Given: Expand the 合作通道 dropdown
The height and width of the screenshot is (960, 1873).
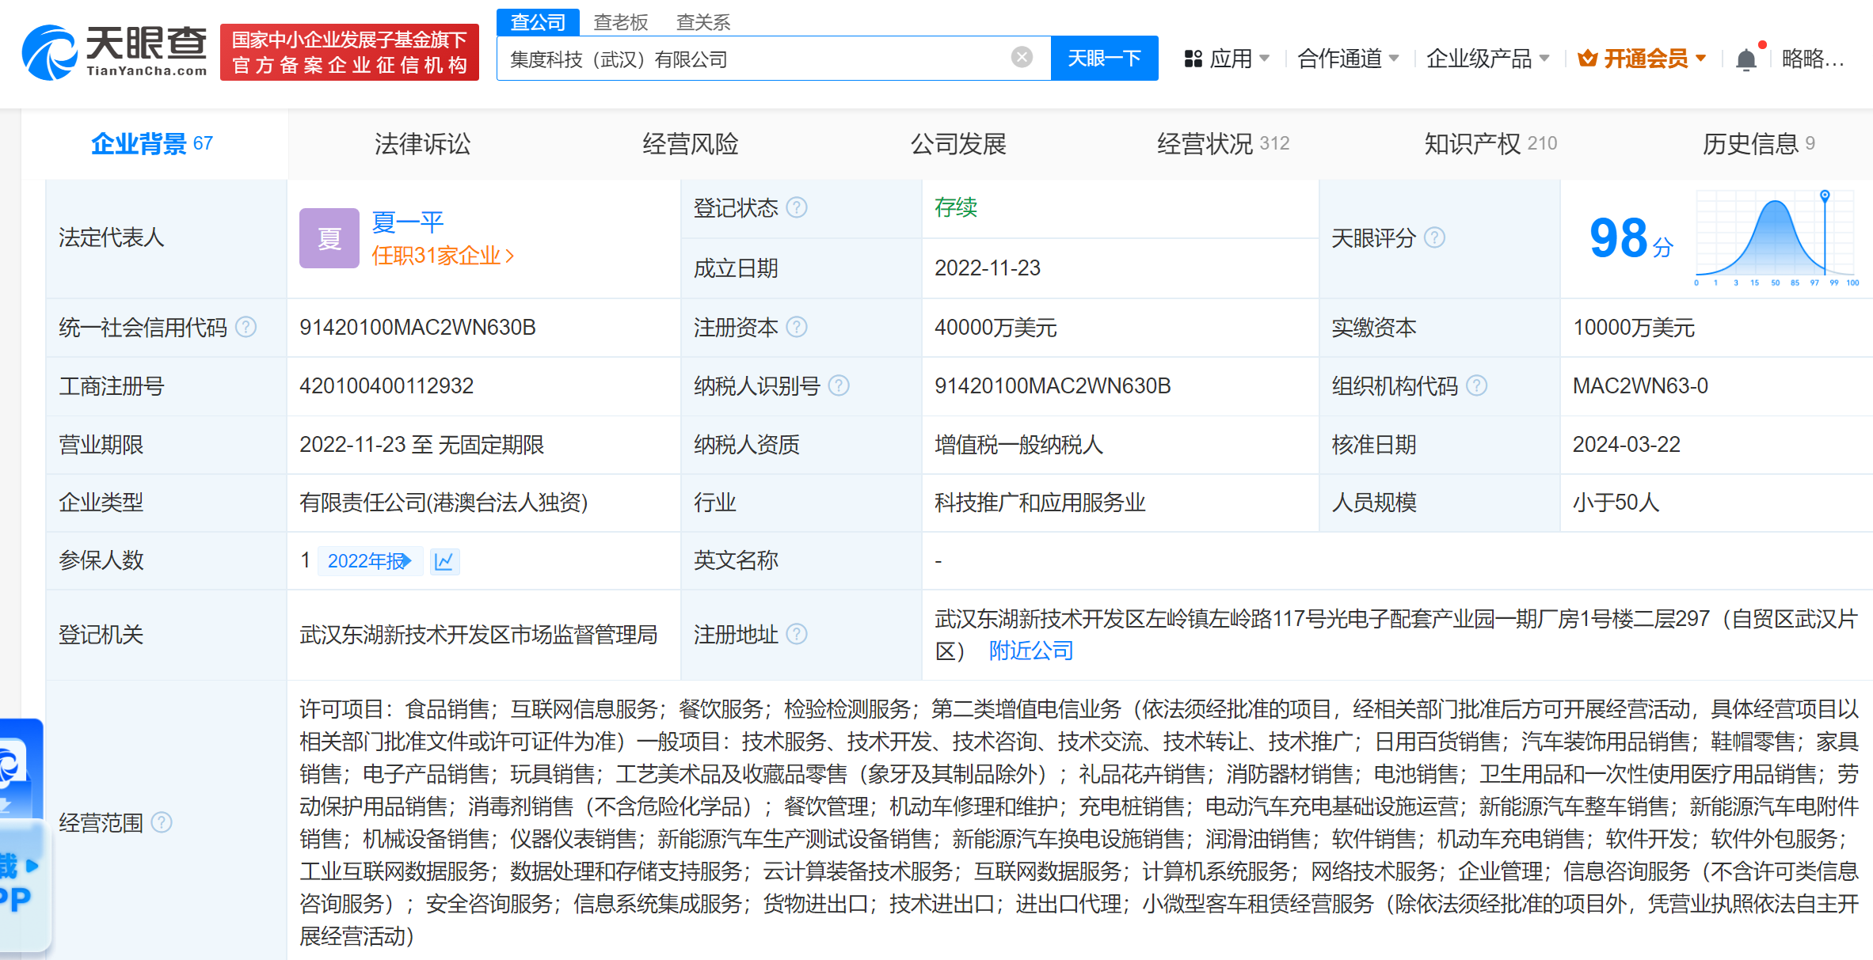Looking at the screenshot, I should click(x=1348, y=59).
